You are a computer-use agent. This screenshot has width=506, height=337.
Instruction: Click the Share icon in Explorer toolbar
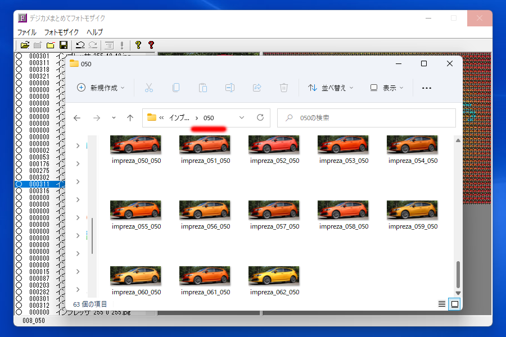[257, 88]
